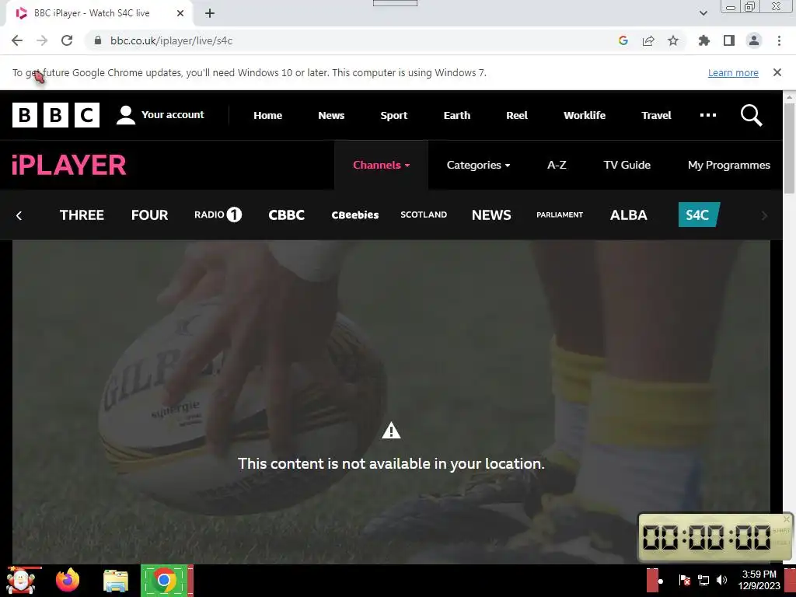Screen dimensions: 796x597
Task: Go to BBC Home
Action: pos(267,115)
